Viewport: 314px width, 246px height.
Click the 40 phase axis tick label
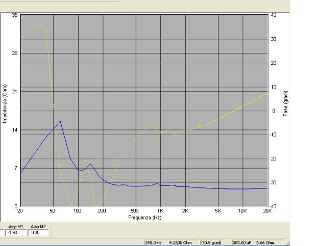click(274, 15)
